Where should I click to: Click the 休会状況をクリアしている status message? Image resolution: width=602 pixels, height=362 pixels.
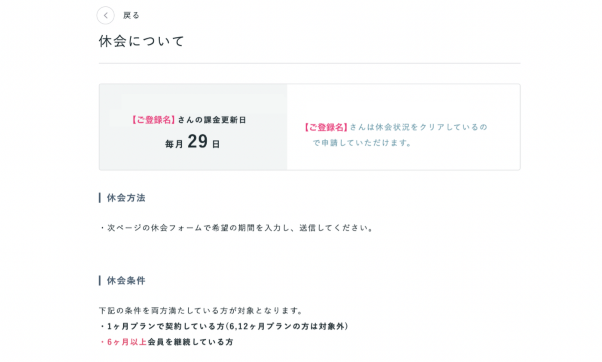[418, 127]
